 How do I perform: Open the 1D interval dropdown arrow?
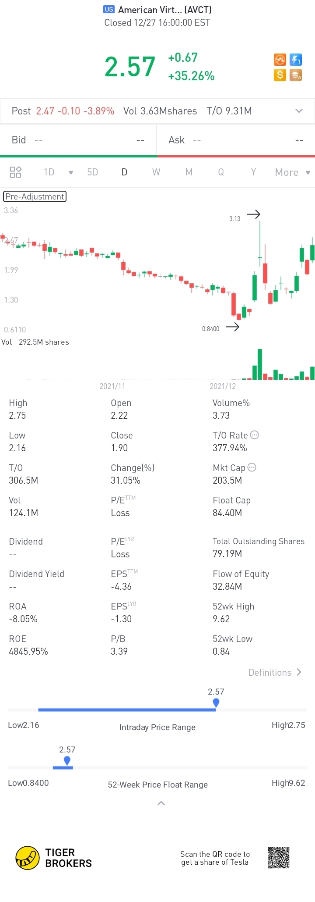coord(71,172)
